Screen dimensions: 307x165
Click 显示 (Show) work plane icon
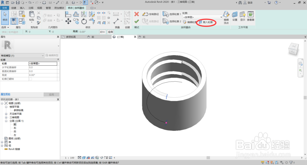[243, 16]
